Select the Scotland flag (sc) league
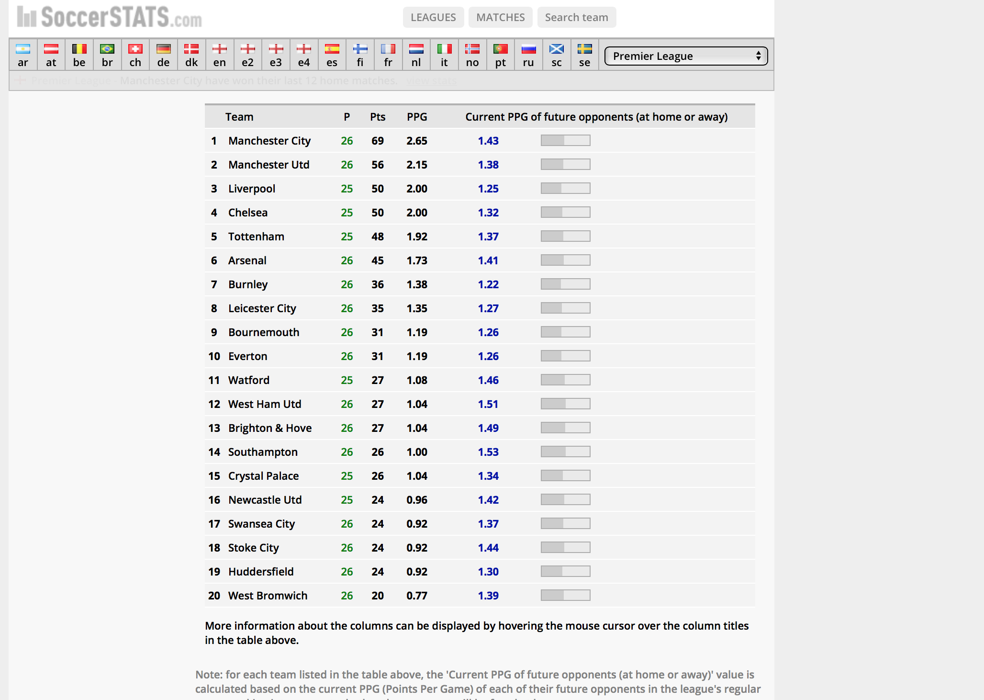 (557, 55)
